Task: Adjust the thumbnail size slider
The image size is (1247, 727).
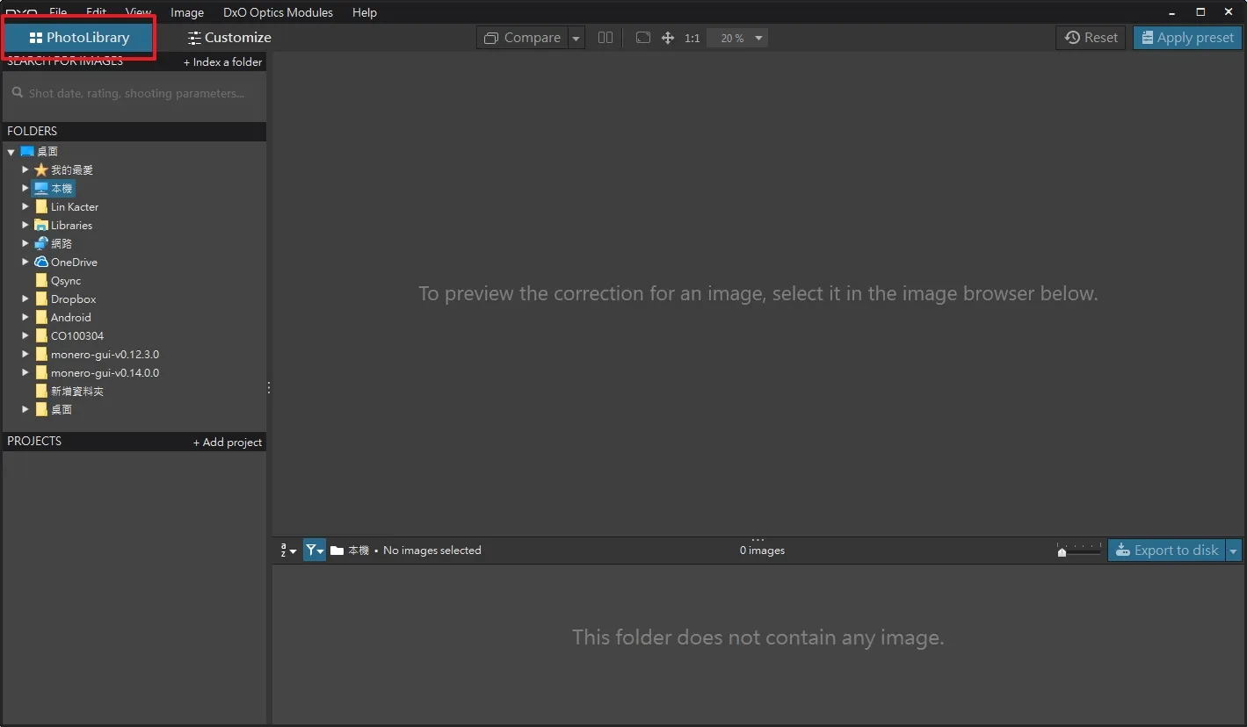Action: [1079, 551]
